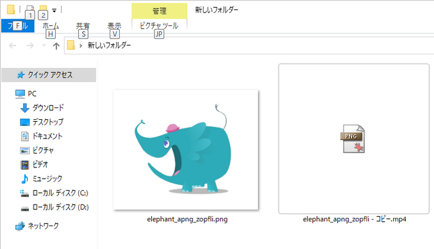434x249 pixels.
Task: Select Local Disk (D:) in the sidebar
Action: [60, 207]
